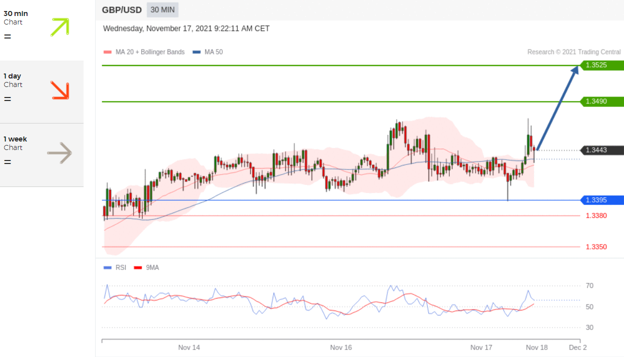Click the RSI 50 level label

pyautogui.click(x=590, y=306)
